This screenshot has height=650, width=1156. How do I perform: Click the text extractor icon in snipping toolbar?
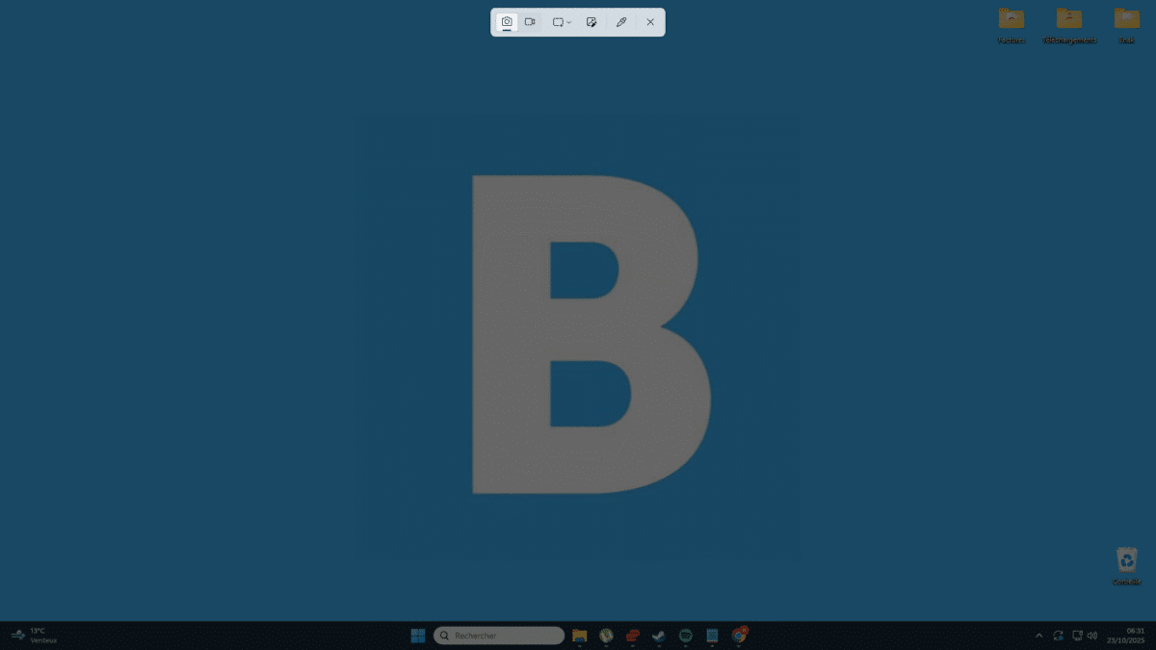[591, 22]
